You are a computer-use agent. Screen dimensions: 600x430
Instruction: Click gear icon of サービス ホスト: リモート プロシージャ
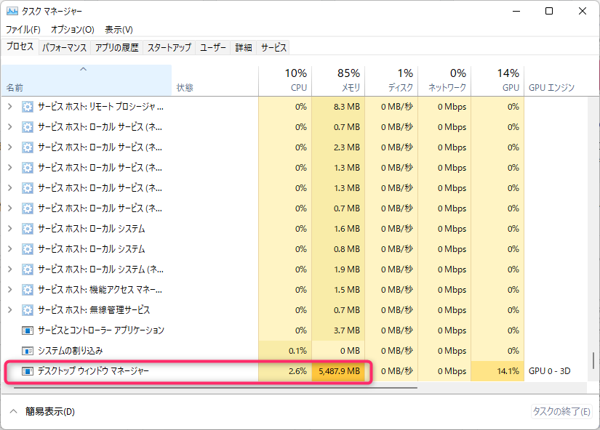27,107
